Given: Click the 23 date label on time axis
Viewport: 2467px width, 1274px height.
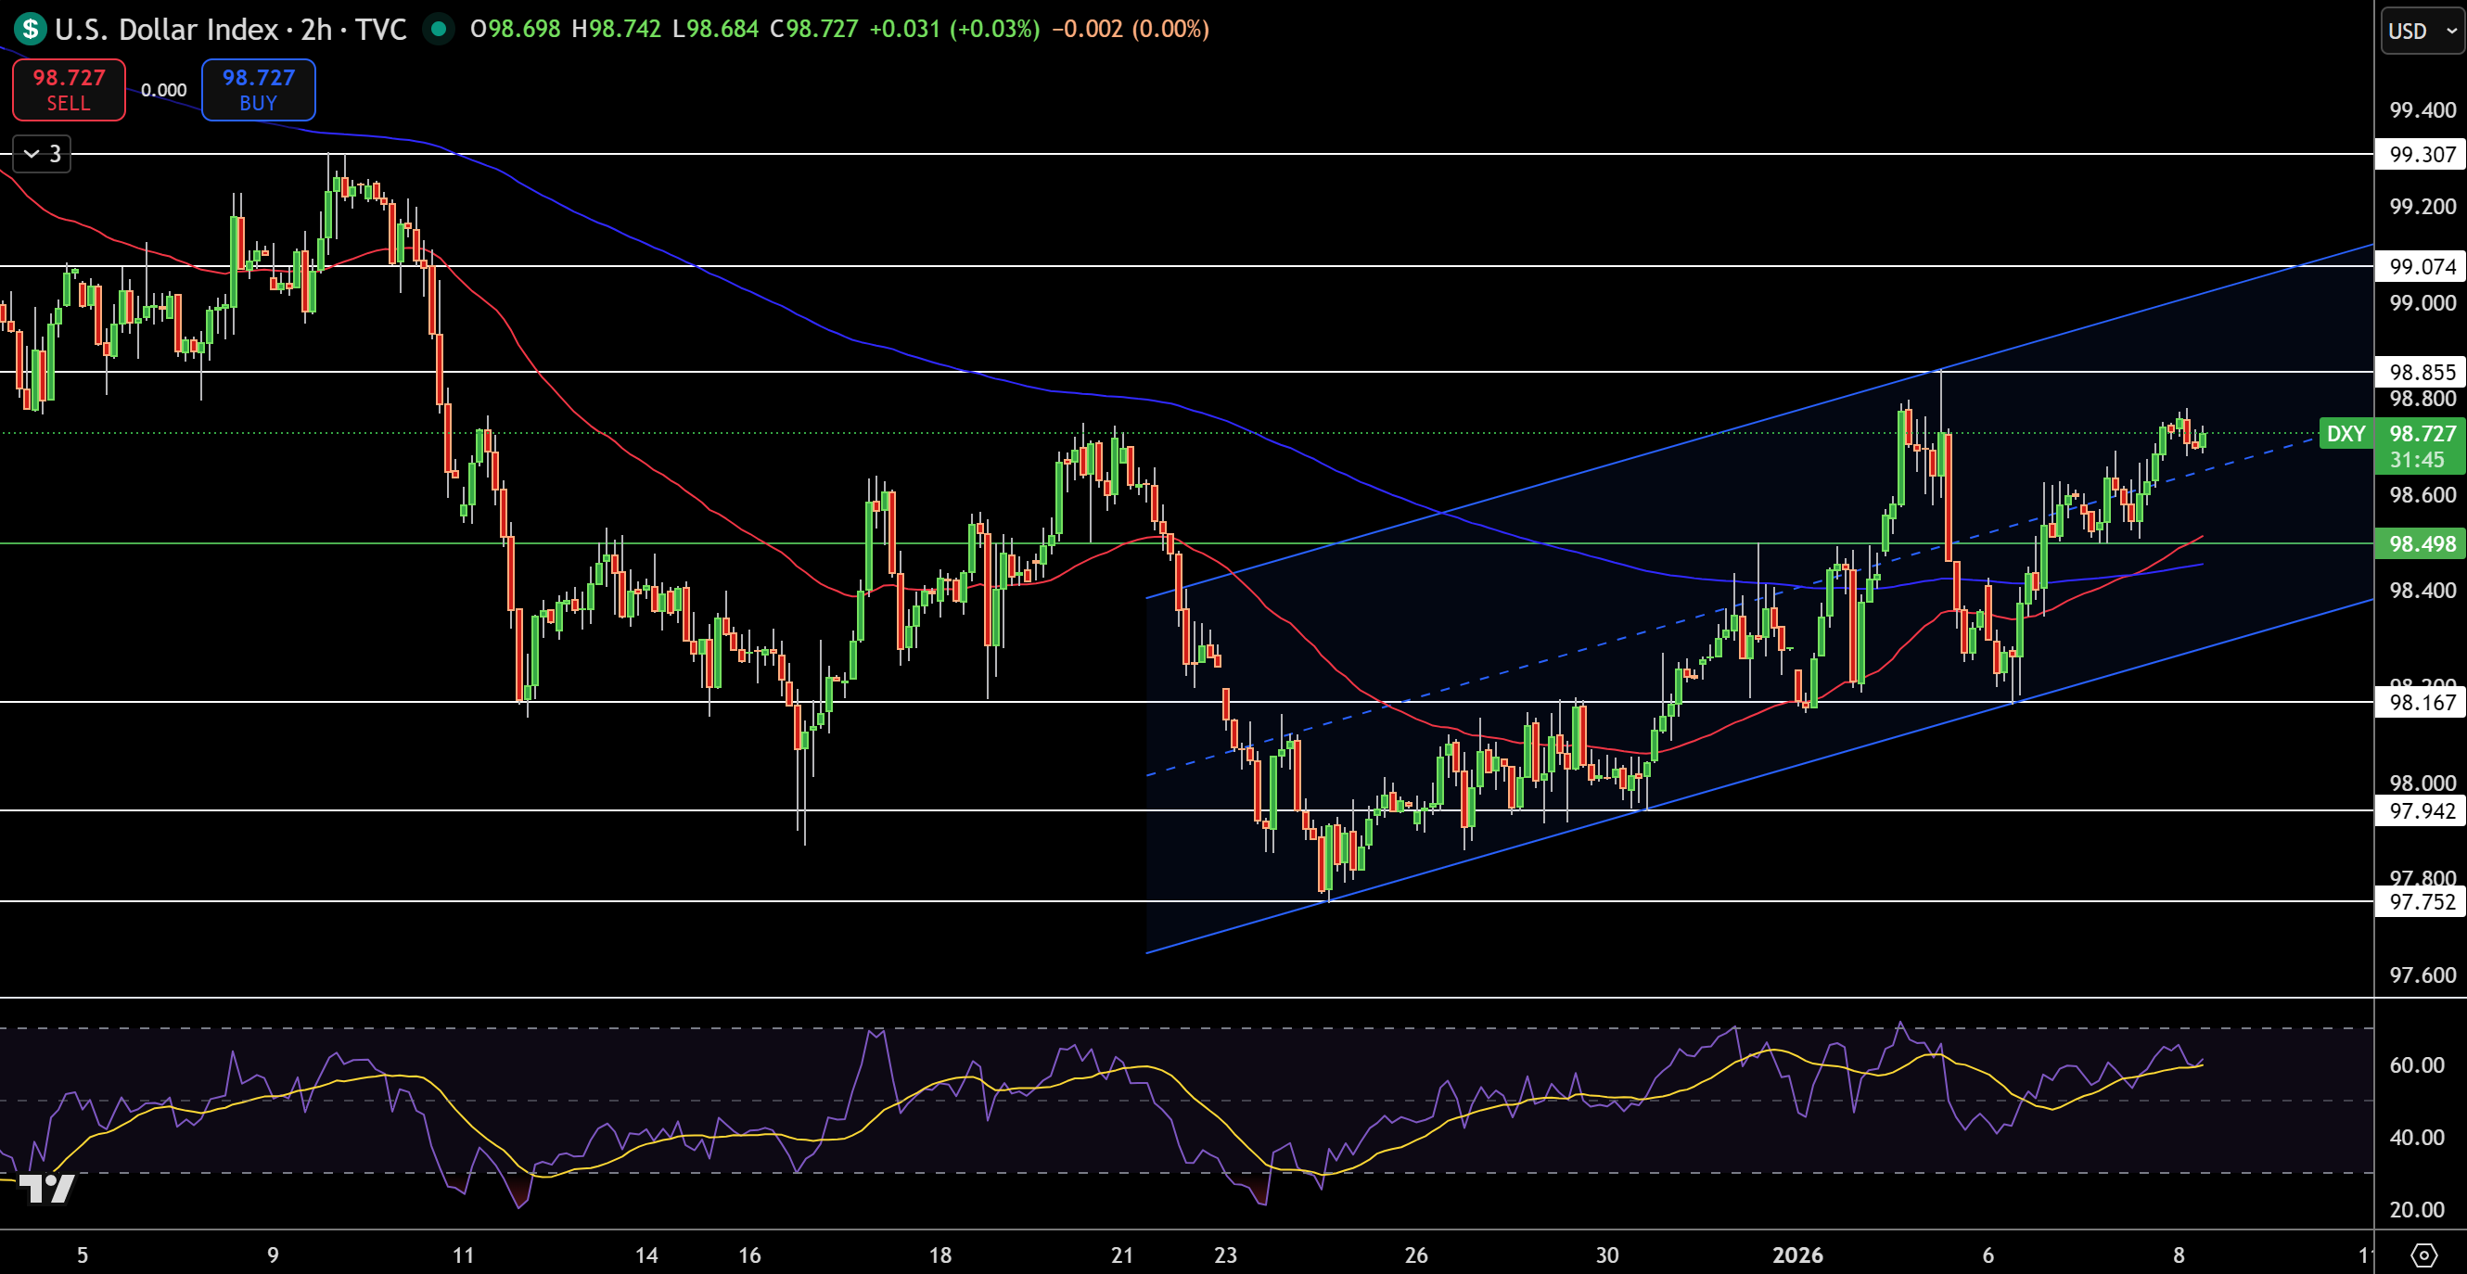Looking at the screenshot, I should pyautogui.click(x=1225, y=1255).
